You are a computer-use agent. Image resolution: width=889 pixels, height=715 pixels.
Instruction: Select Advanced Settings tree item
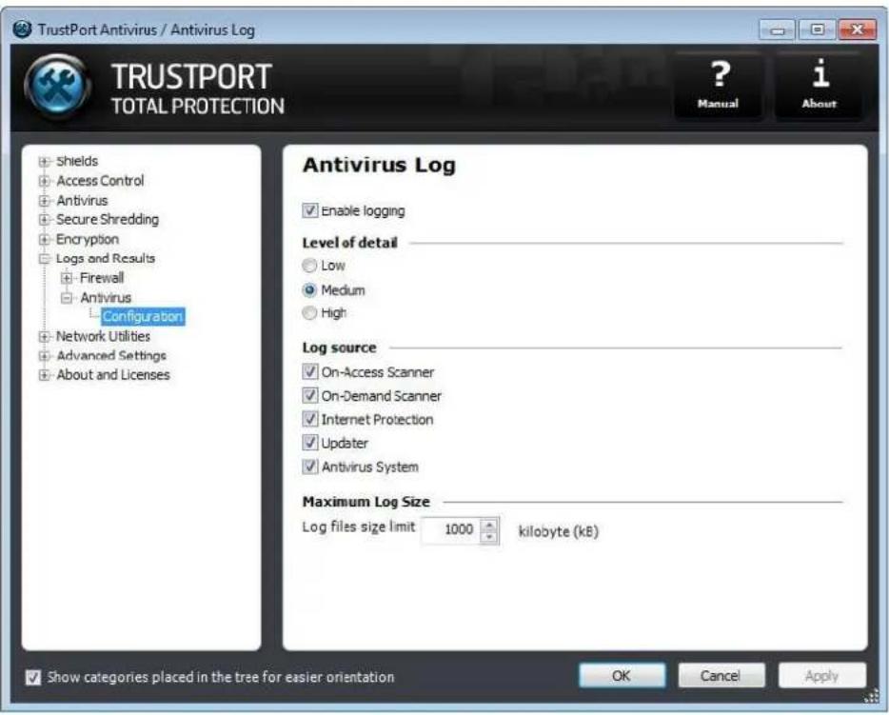[111, 355]
